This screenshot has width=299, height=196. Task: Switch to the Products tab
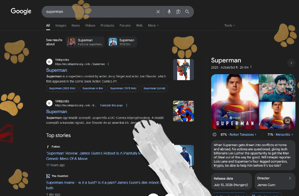click(x=107, y=25)
